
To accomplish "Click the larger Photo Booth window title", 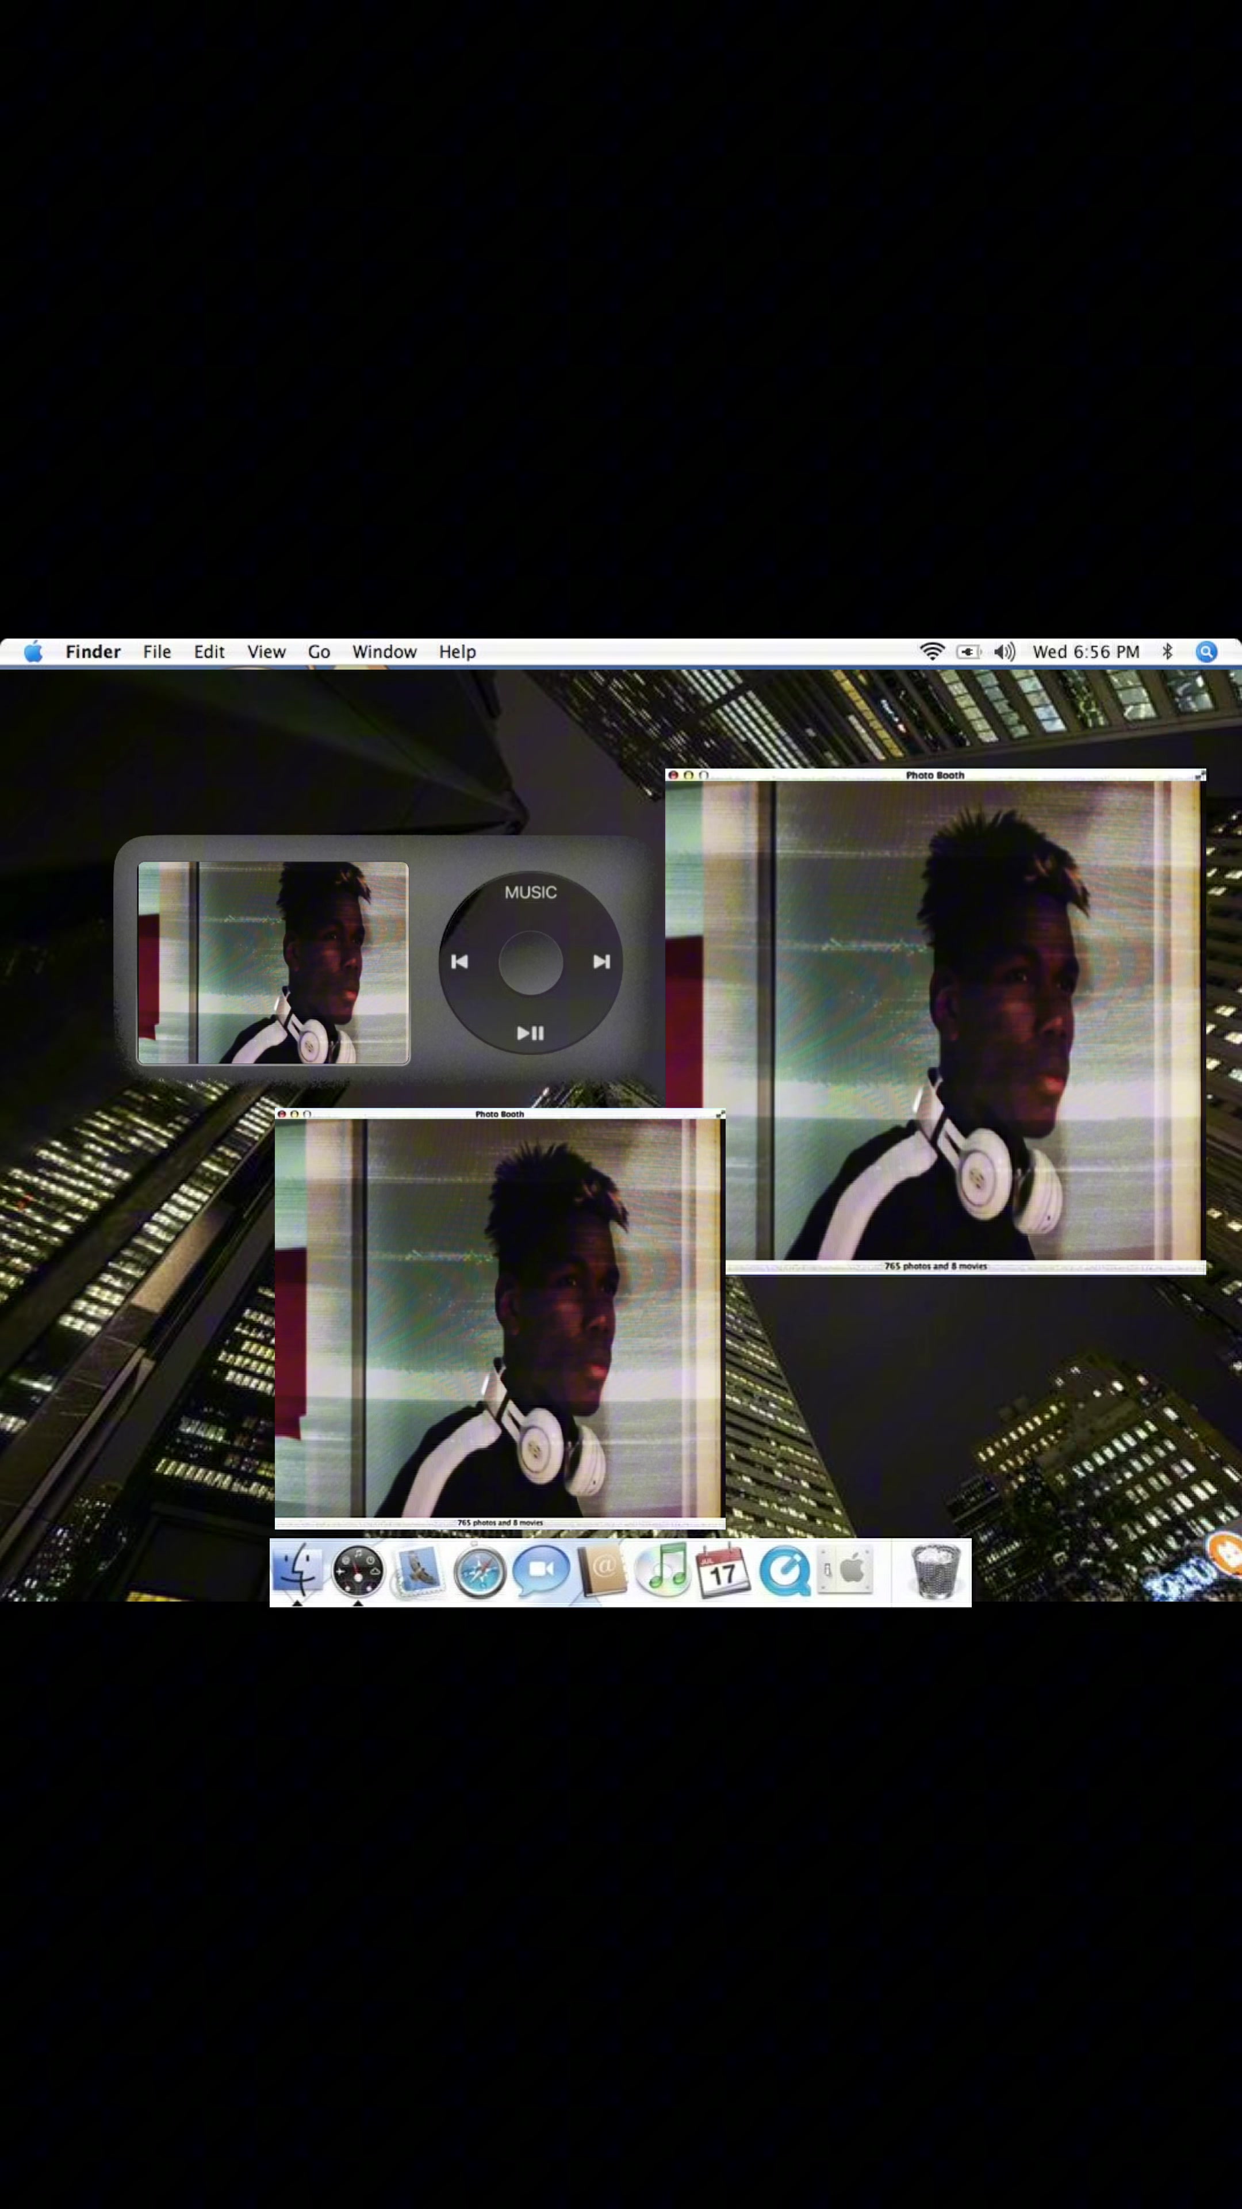I will click(935, 775).
